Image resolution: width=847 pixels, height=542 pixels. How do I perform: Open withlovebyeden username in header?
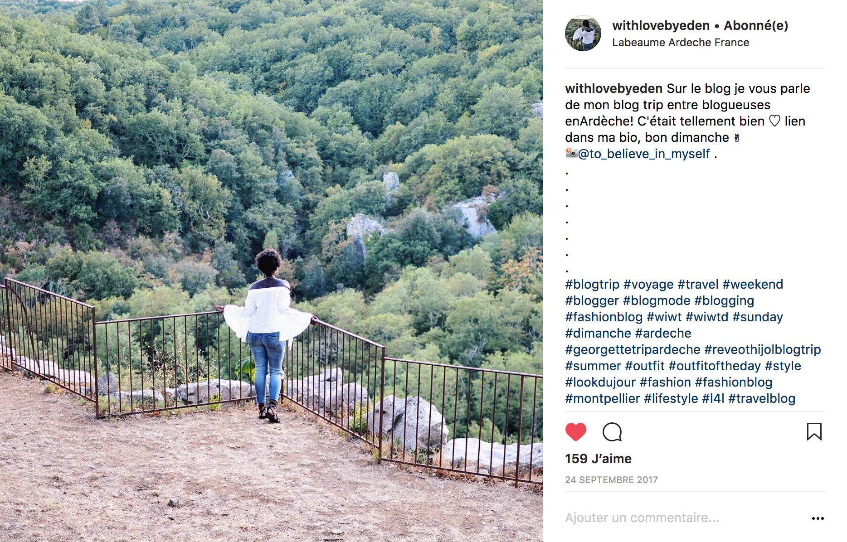661,25
